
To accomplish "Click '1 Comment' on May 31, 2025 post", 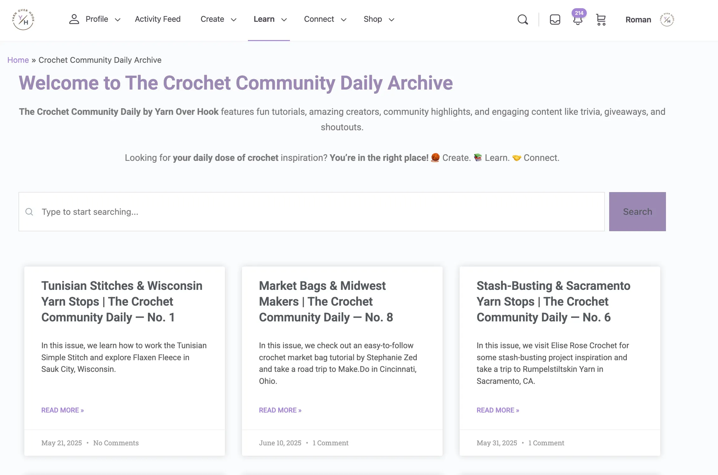I will click(x=546, y=443).
